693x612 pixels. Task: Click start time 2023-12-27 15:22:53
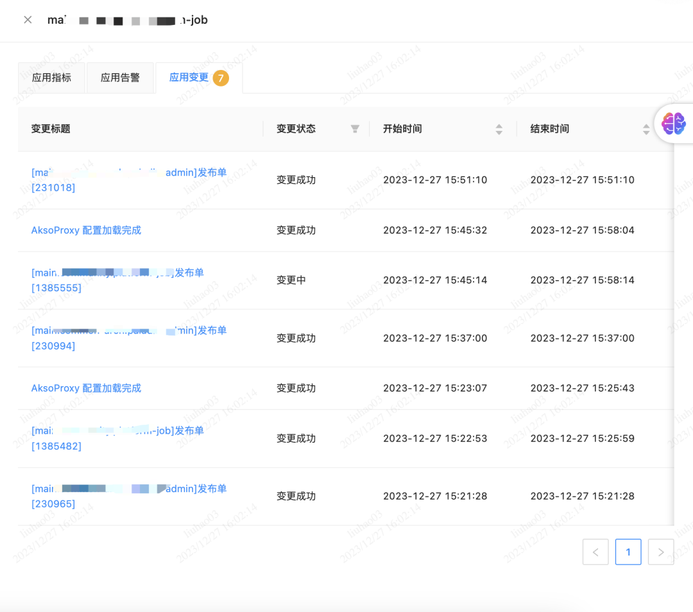(435, 438)
